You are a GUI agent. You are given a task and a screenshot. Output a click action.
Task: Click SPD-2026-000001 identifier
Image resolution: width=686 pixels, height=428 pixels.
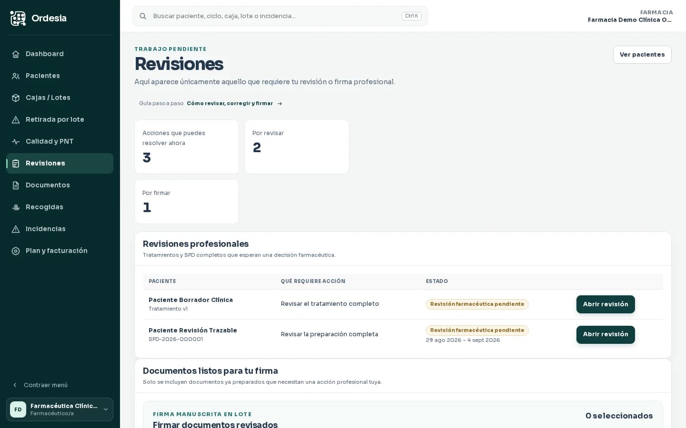point(176,340)
